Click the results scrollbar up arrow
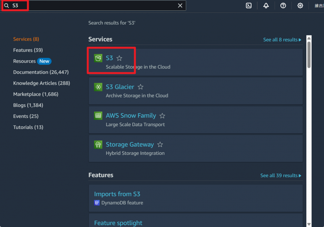Screen dimensions: 324x227 309,38
